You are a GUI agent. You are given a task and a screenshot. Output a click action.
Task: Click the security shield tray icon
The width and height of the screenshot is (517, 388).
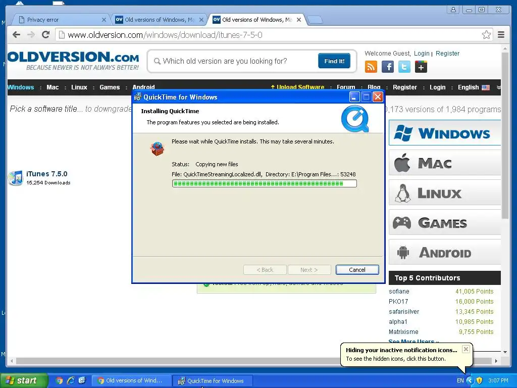pyautogui.click(x=480, y=380)
